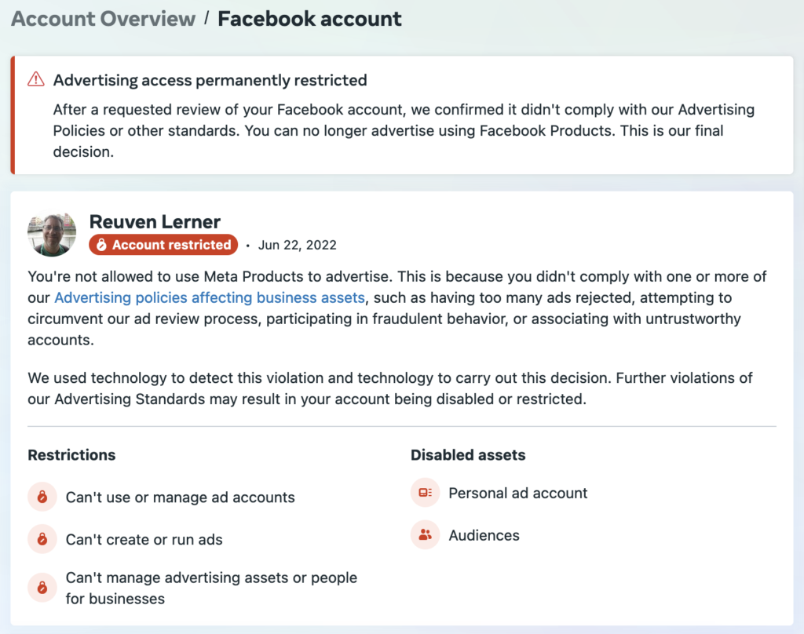Click "Can't create or run ads" text
The image size is (804, 634).
(x=144, y=540)
